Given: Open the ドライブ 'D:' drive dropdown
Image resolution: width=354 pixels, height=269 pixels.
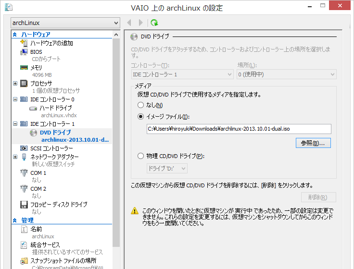Looking at the screenshot, I should [167, 169].
